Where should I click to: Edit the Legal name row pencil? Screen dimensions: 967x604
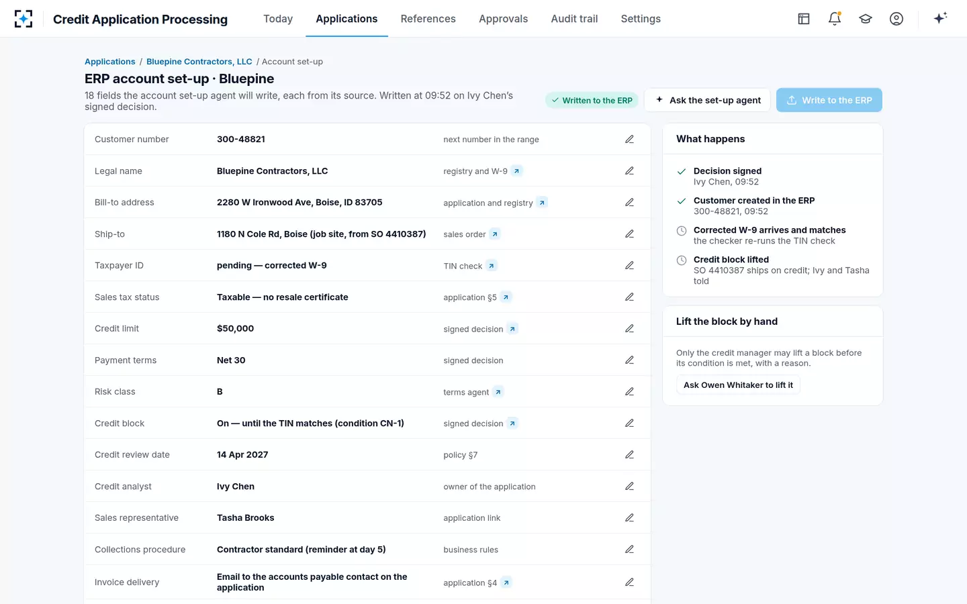coord(629,170)
